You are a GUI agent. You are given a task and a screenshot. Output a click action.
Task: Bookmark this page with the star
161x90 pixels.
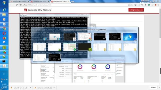pyautogui.click(x=129, y=5)
